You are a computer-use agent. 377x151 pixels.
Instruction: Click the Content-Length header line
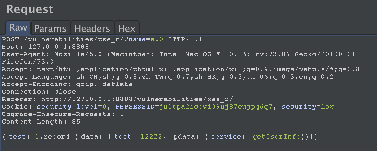coord(41,122)
